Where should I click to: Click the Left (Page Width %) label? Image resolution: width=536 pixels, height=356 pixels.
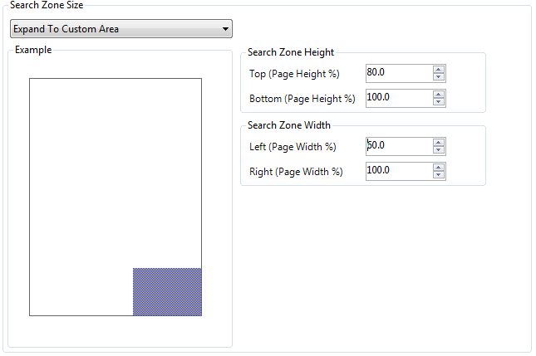coord(293,147)
